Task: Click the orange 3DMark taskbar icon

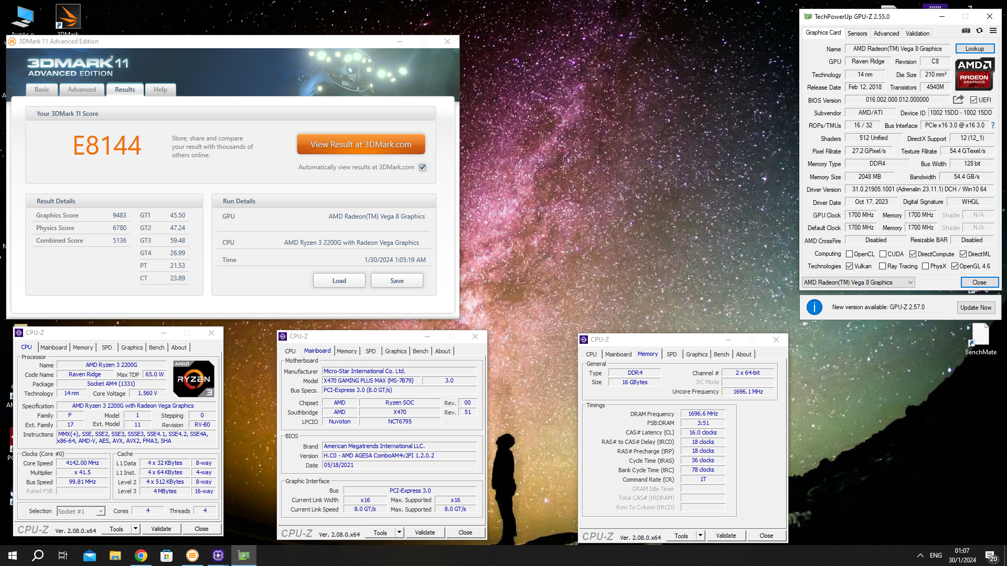Action: point(192,556)
